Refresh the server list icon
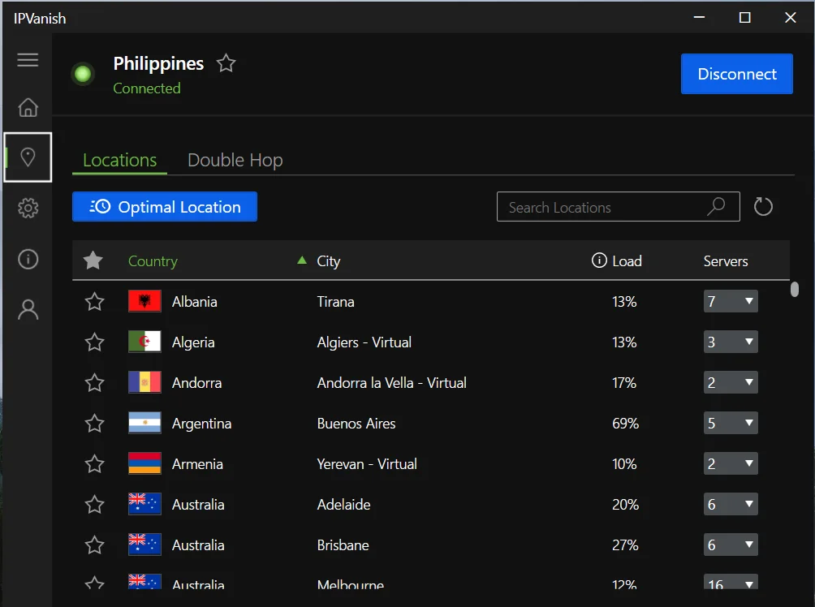The image size is (815, 607). [x=763, y=207]
